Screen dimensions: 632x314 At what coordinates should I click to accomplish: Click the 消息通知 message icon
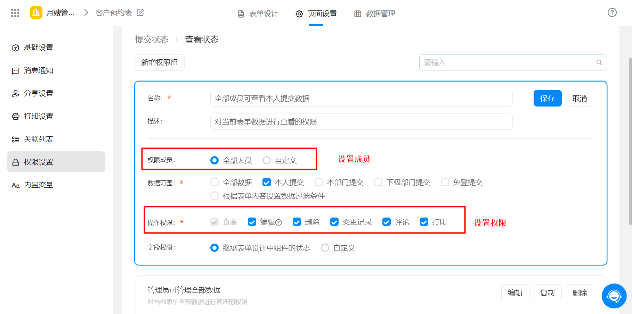[16, 71]
